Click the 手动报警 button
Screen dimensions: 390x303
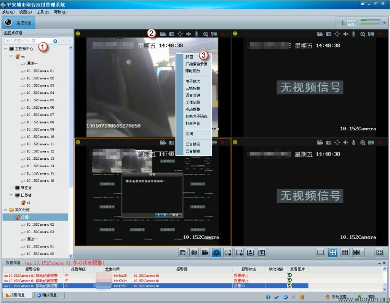pyautogui.click(x=336, y=297)
